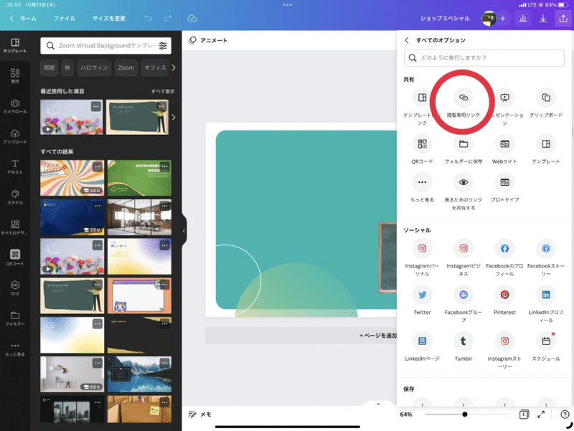
Task: Click the どのように発行しますか search field
Action: [484, 58]
